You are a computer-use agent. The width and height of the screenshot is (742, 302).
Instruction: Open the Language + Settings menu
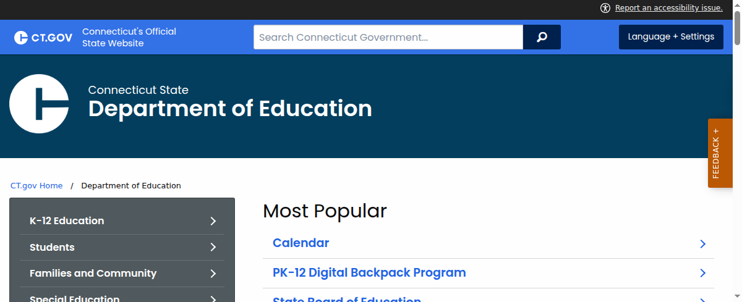coord(671,37)
